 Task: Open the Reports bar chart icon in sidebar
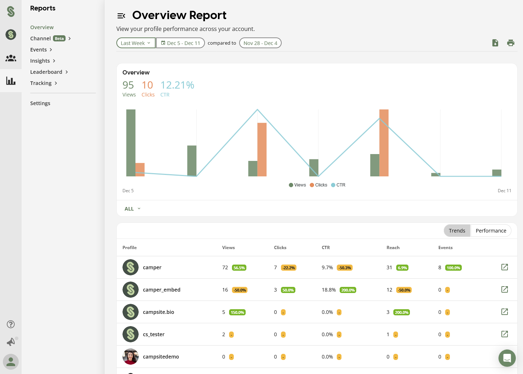click(11, 81)
